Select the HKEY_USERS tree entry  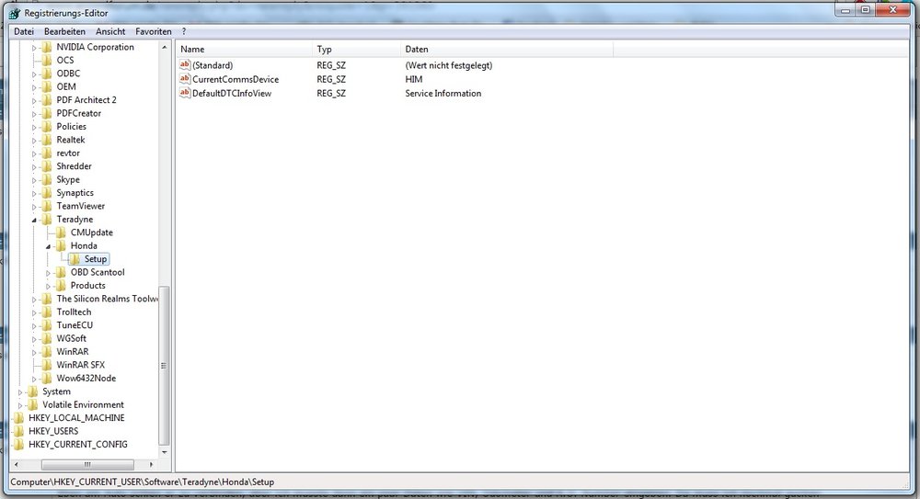[x=53, y=431]
